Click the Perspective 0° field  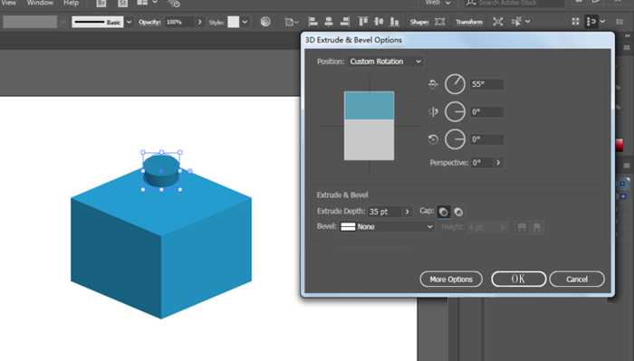coord(482,163)
